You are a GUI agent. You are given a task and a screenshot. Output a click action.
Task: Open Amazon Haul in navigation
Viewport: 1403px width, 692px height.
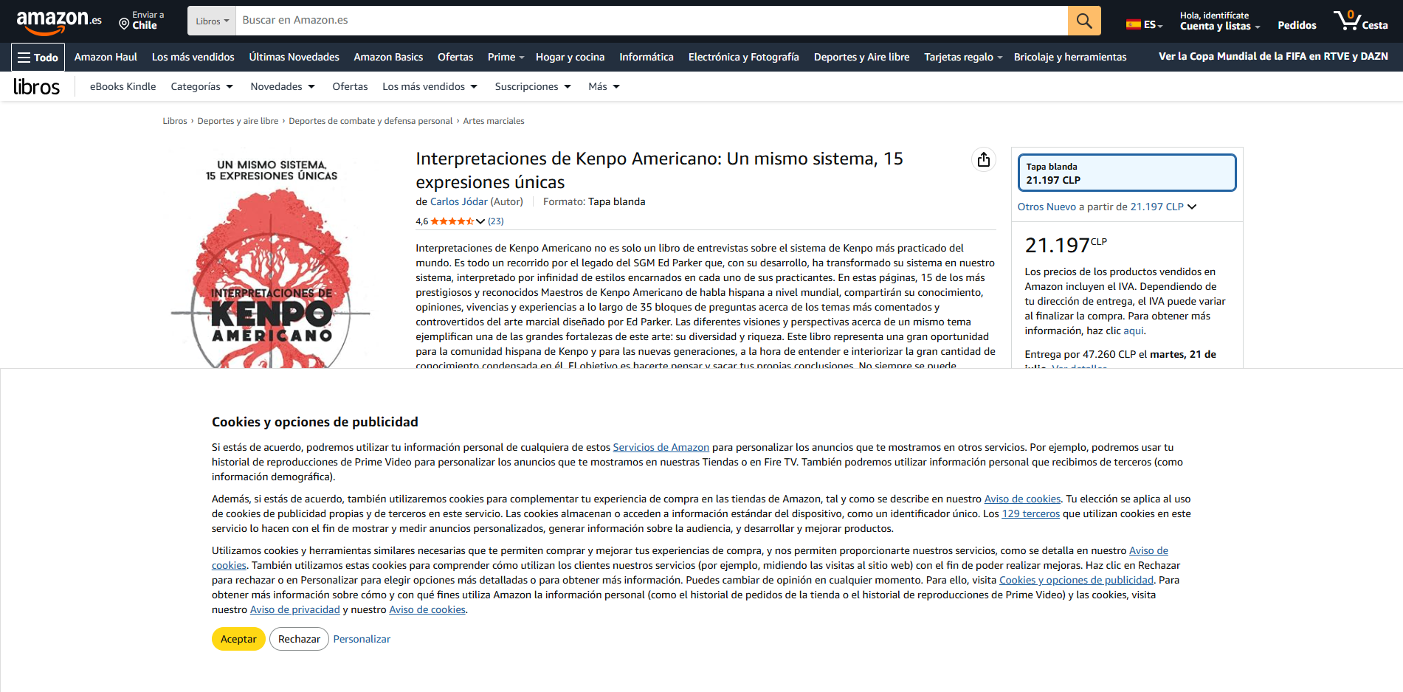coord(106,57)
